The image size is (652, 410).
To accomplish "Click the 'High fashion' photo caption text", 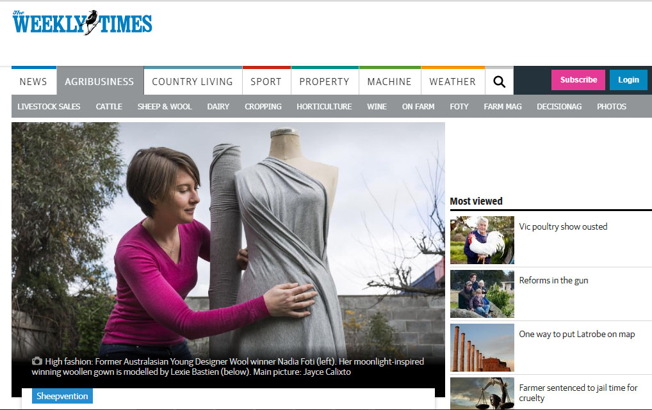I will click(x=228, y=367).
